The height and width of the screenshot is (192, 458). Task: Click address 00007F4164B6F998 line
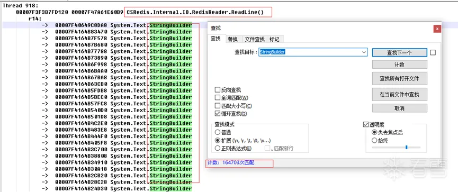point(116,64)
